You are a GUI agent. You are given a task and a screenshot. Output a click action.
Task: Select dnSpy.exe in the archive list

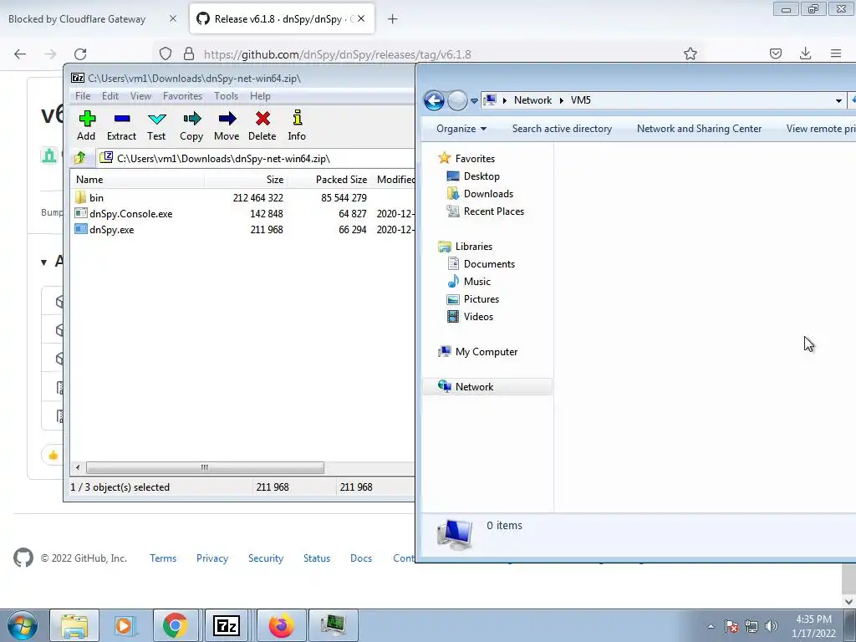click(x=111, y=229)
